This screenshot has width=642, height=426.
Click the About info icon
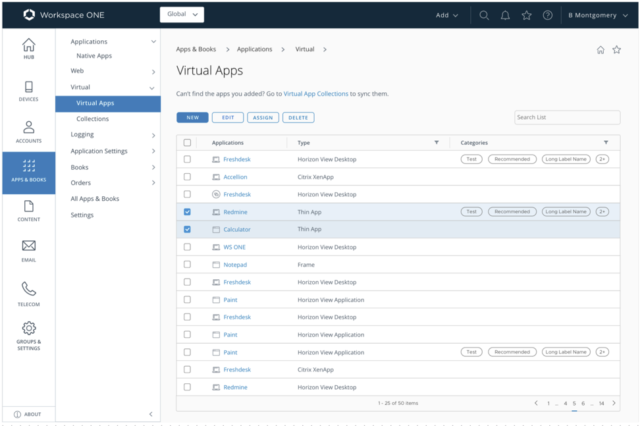pyautogui.click(x=17, y=414)
